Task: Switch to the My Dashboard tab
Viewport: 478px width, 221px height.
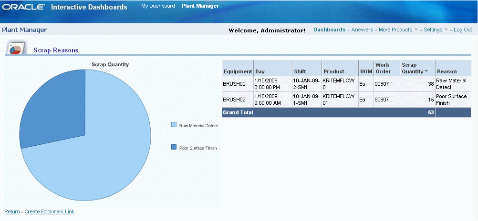Action: click(158, 6)
